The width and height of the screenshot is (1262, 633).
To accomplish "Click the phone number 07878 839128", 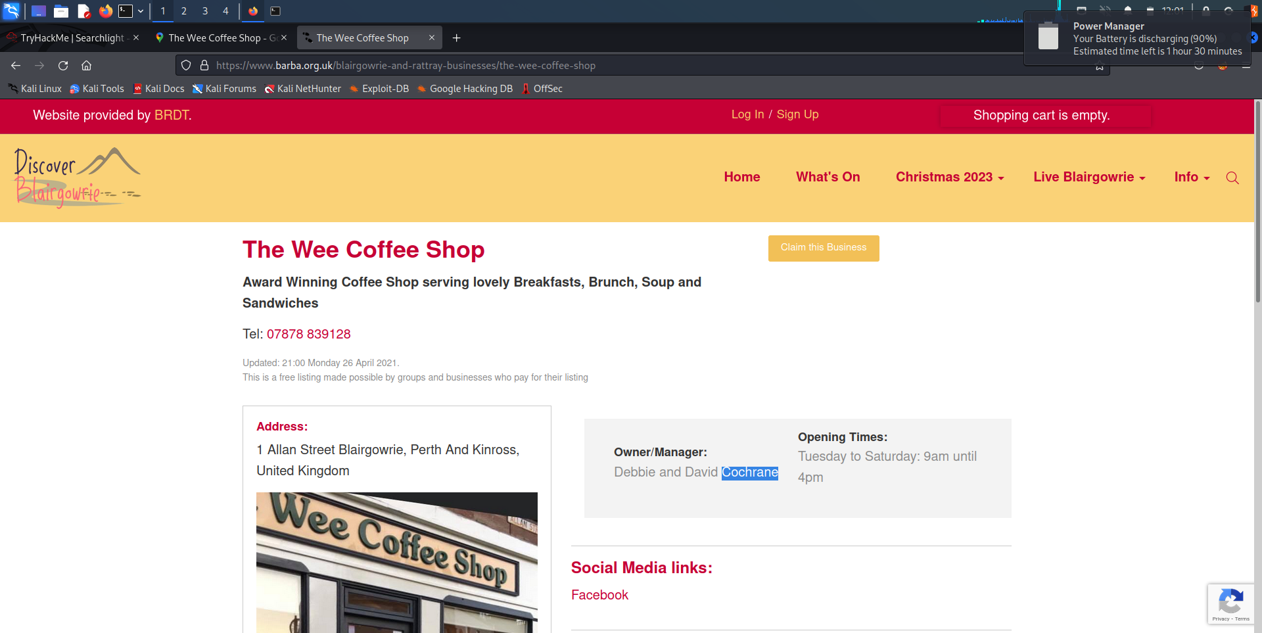I will pyautogui.click(x=308, y=334).
